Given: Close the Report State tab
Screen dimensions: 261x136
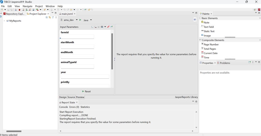Looking at the screenshot, I should click(77, 102).
